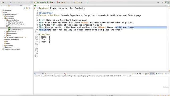Expand the Automation project

pyautogui.click(x=1, y=10)
